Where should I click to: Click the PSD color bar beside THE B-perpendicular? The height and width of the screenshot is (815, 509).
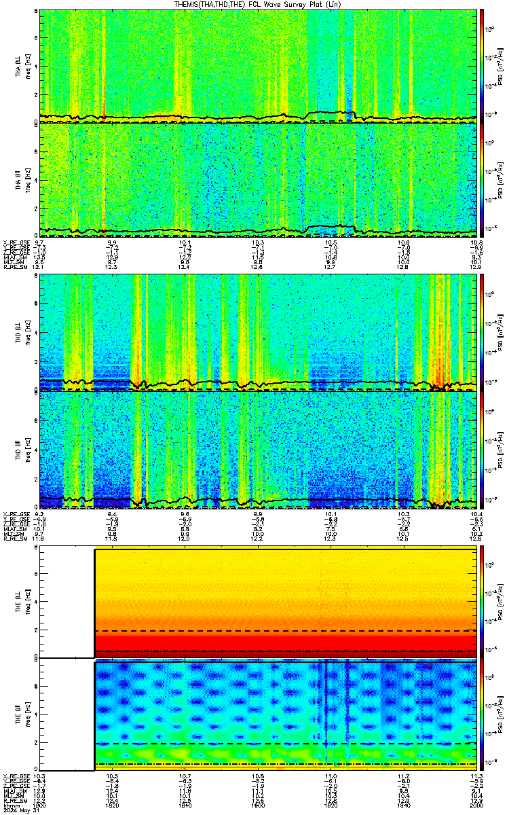[x=482, y=602]
